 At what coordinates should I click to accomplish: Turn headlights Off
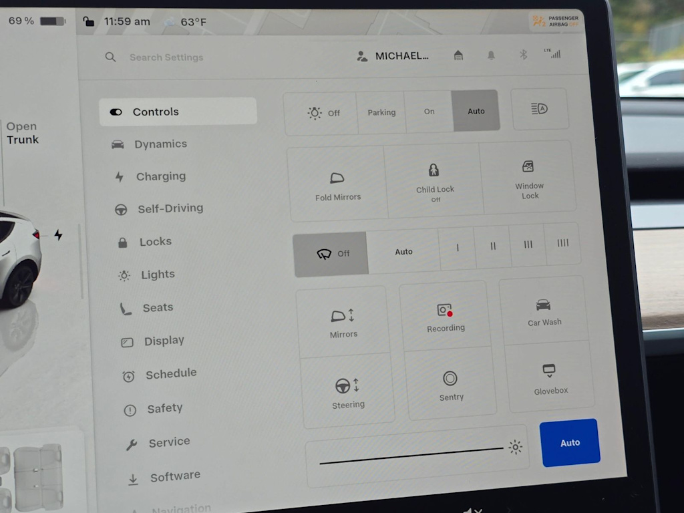(321, 113)
